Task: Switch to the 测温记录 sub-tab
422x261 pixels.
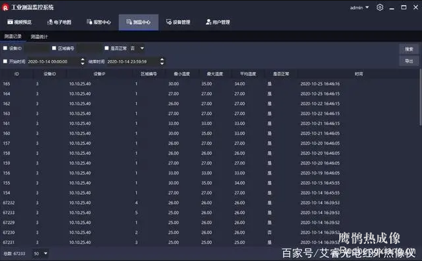Action: tap(13, 36)
